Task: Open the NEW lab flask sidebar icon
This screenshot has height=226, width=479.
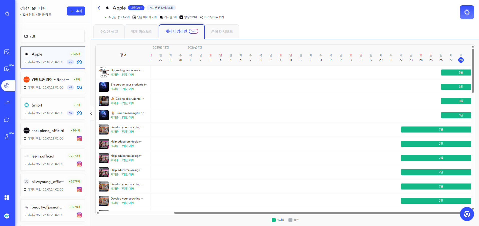Action: point(7,137)
